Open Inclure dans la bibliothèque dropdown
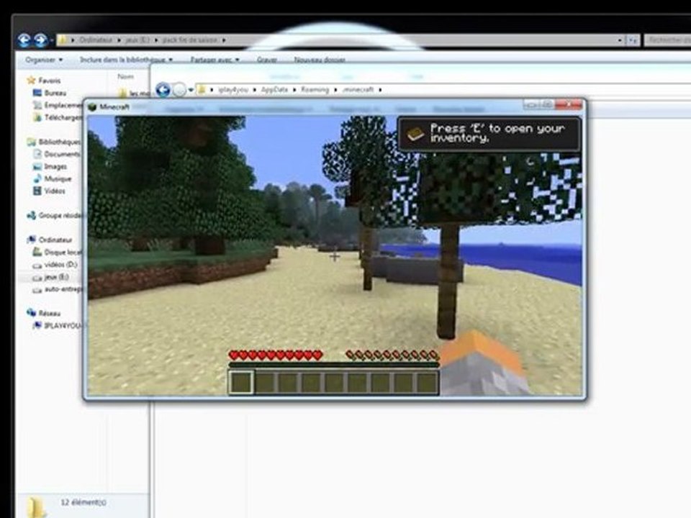Image resolution: width=691 pixels, height=518 pixels. point(126,60)
